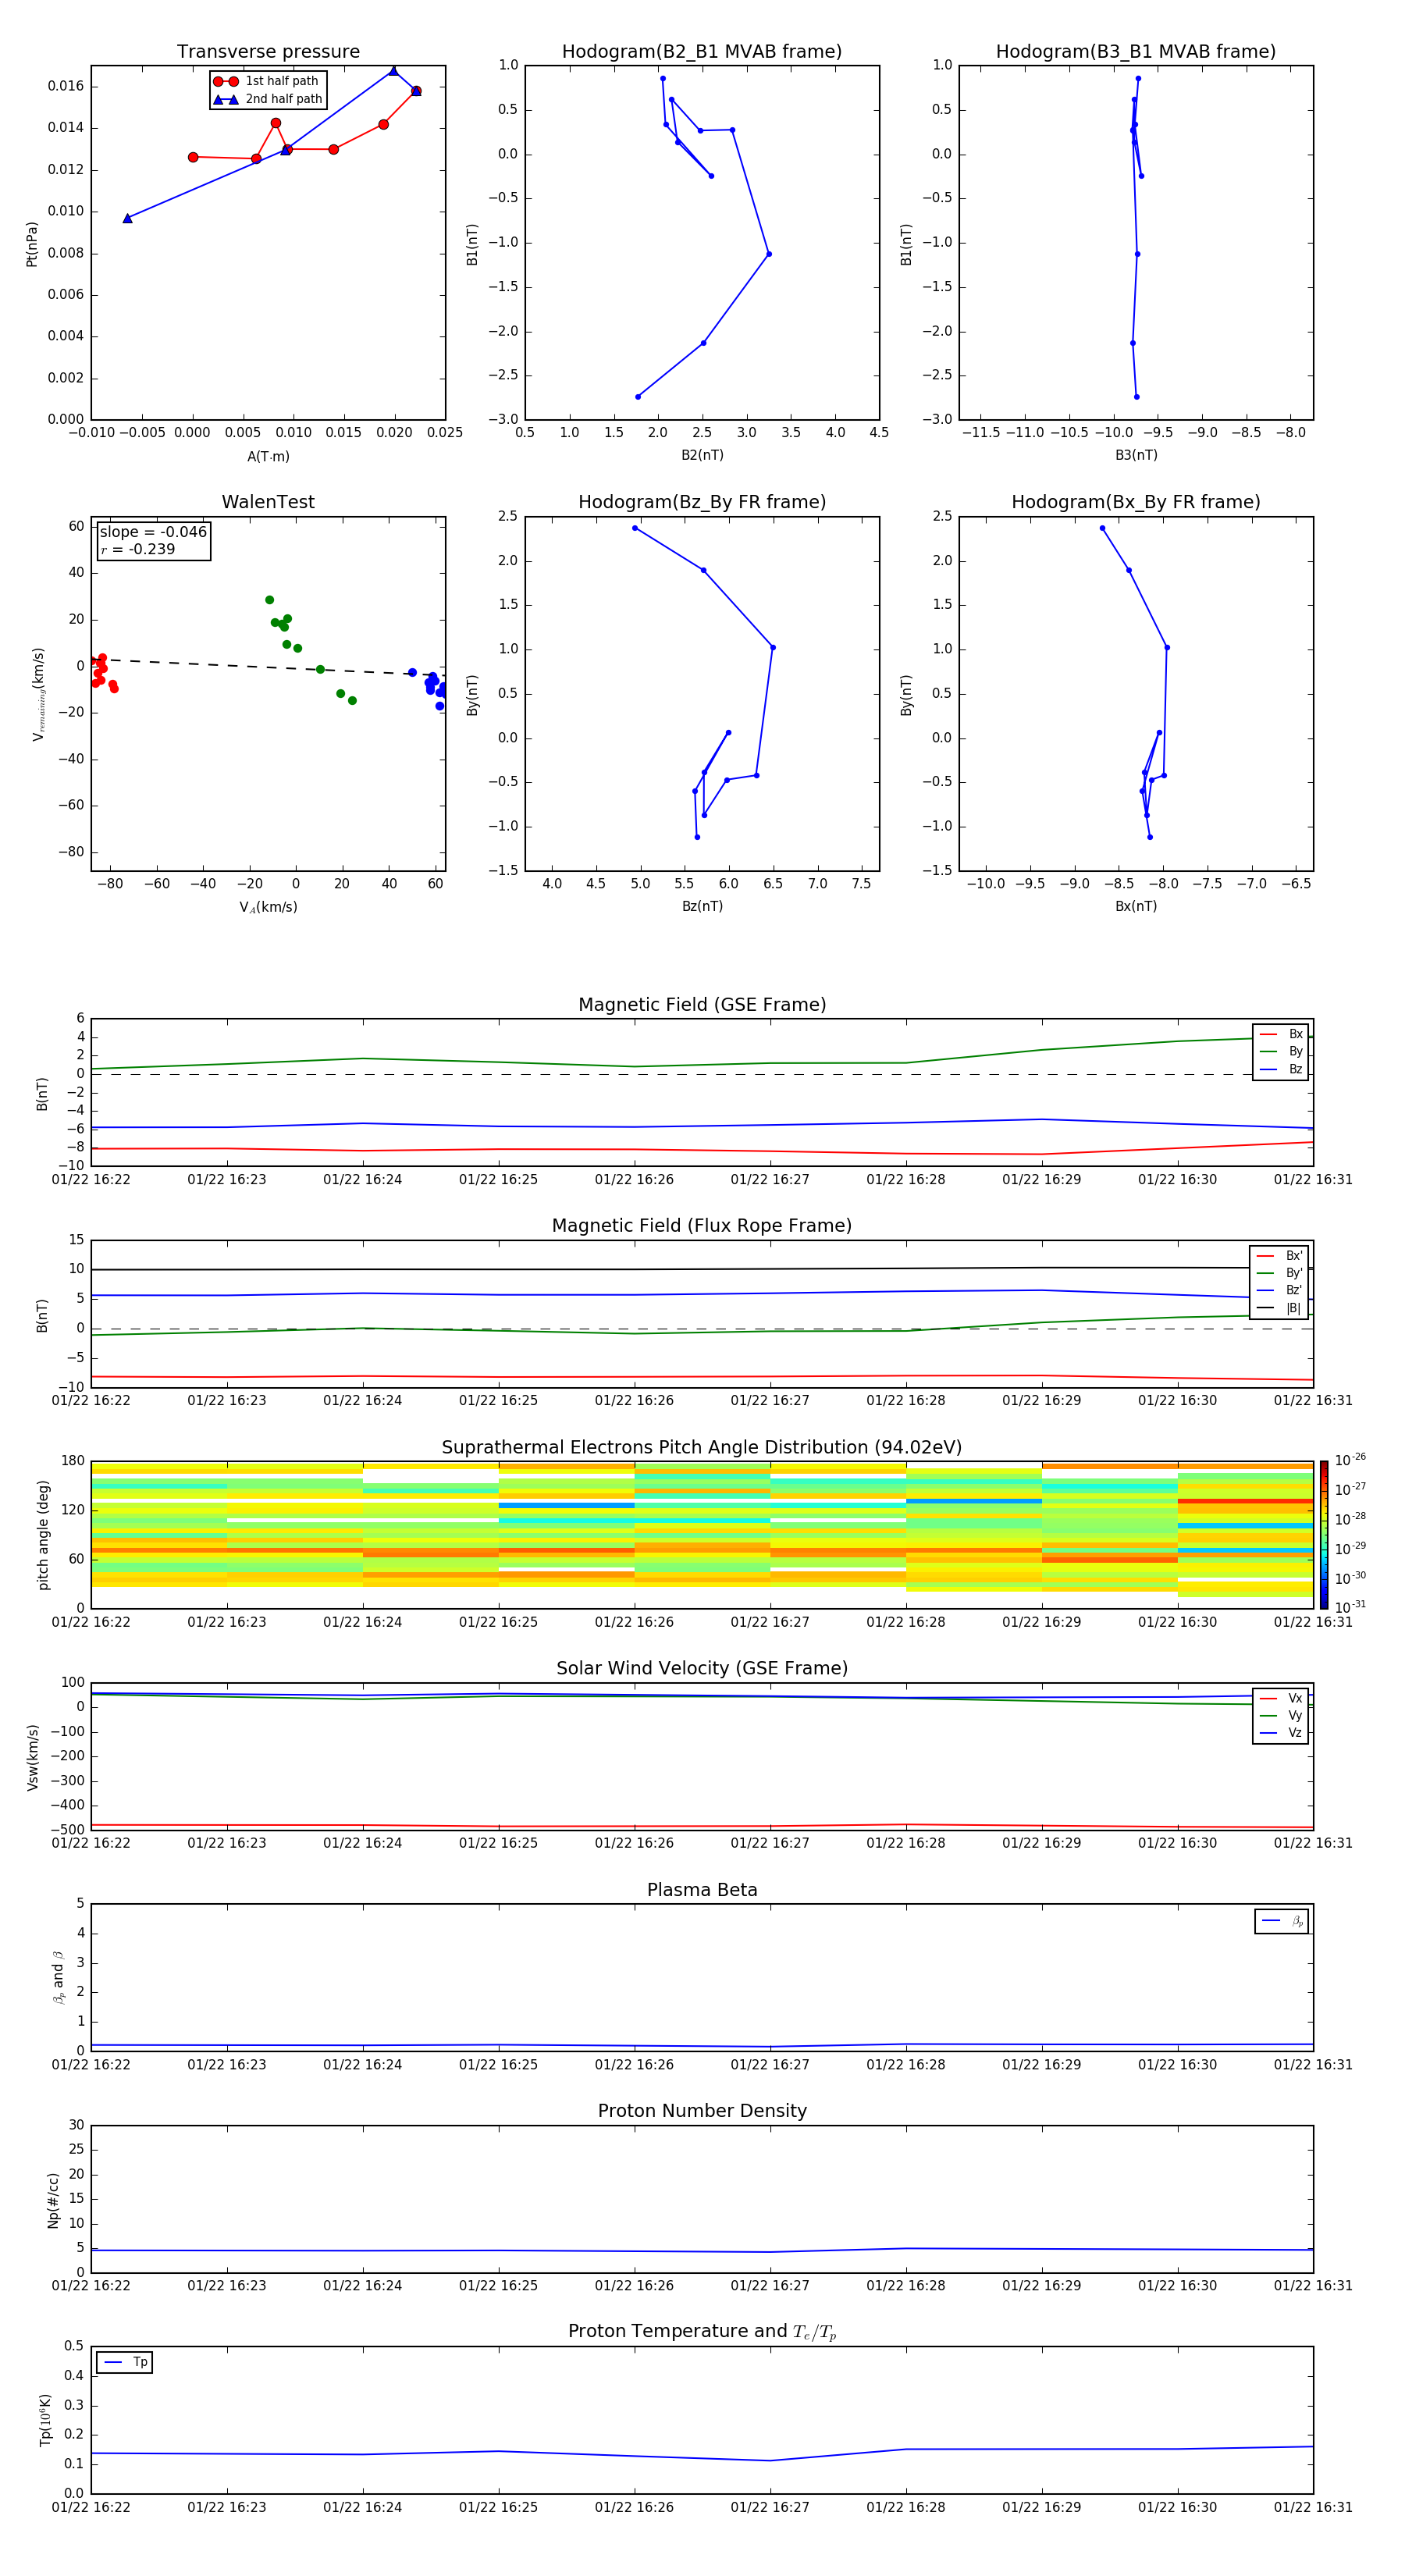This screenshot has height=2576, width=1405.
Task: Select the 'By' entry in GSE legend
Action: coord(1281,1051)
